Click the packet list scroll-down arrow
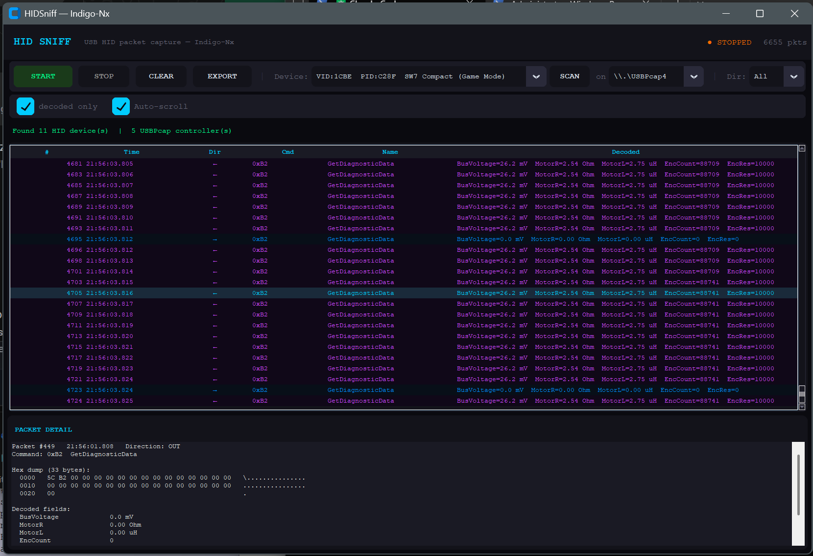 [802, 407]
